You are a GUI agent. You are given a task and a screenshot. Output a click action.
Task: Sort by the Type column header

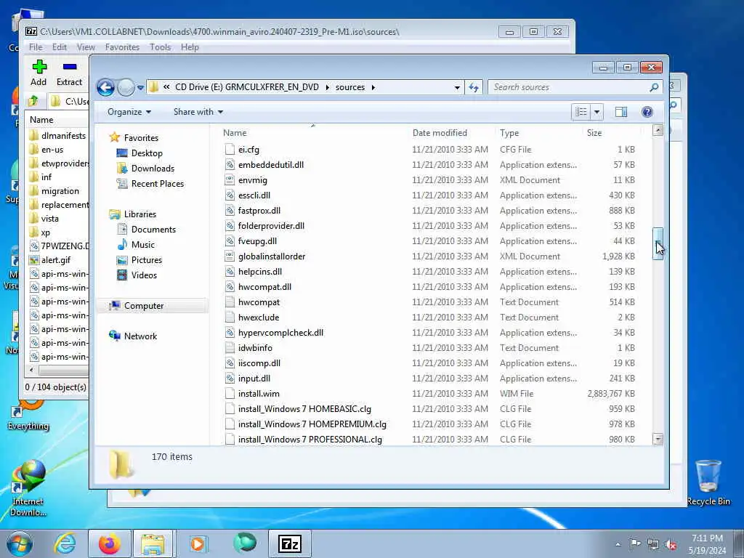pyautogui.click(x=509, y=133)
